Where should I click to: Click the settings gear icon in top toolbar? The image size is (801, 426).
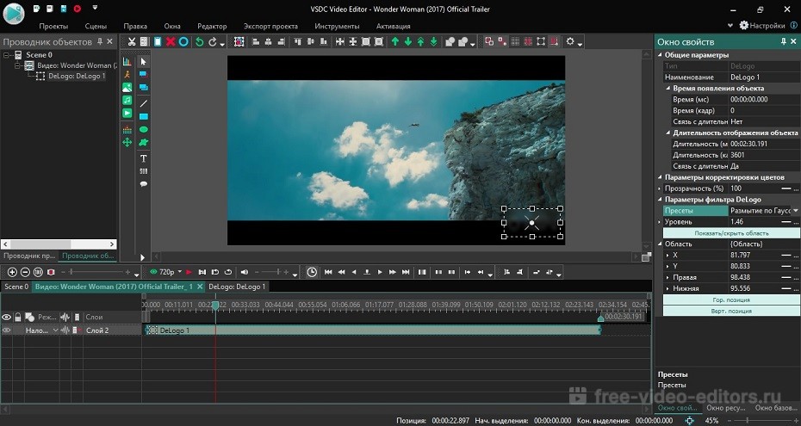click(x=570, y=41)
